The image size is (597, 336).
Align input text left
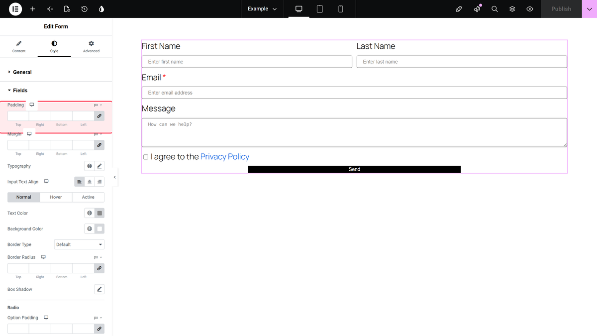tap(80, 182)
